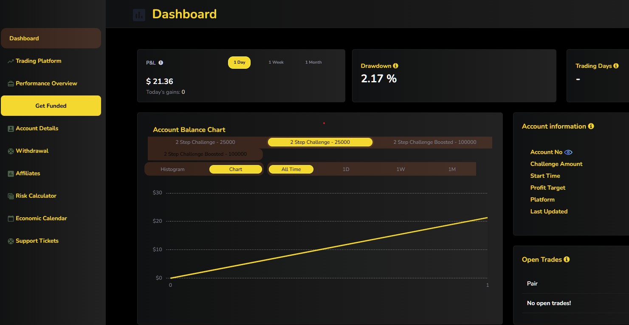Click the Risk Calculator icon
The width and height of the screenshot is (629, 325).
[x=11, y=196]
